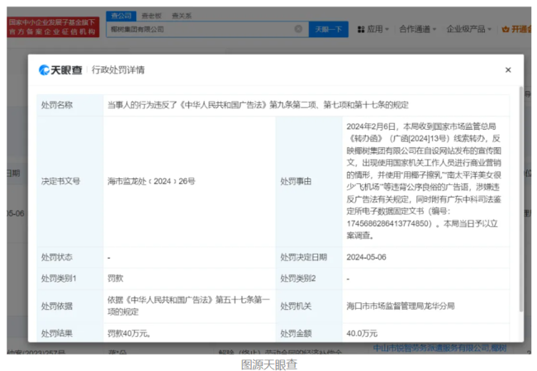Click the 天眼查 logo in dialog header
Viewport: 537px width, 371px height.
[60, 70]
